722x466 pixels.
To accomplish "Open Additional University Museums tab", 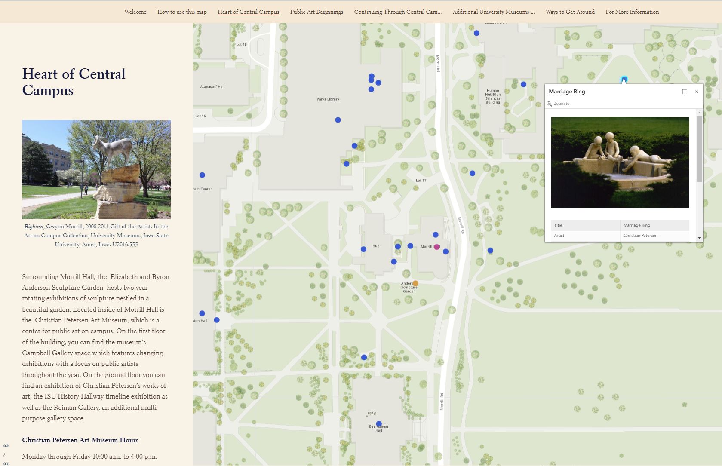I will pyautogui.click(x=494, y=12).
